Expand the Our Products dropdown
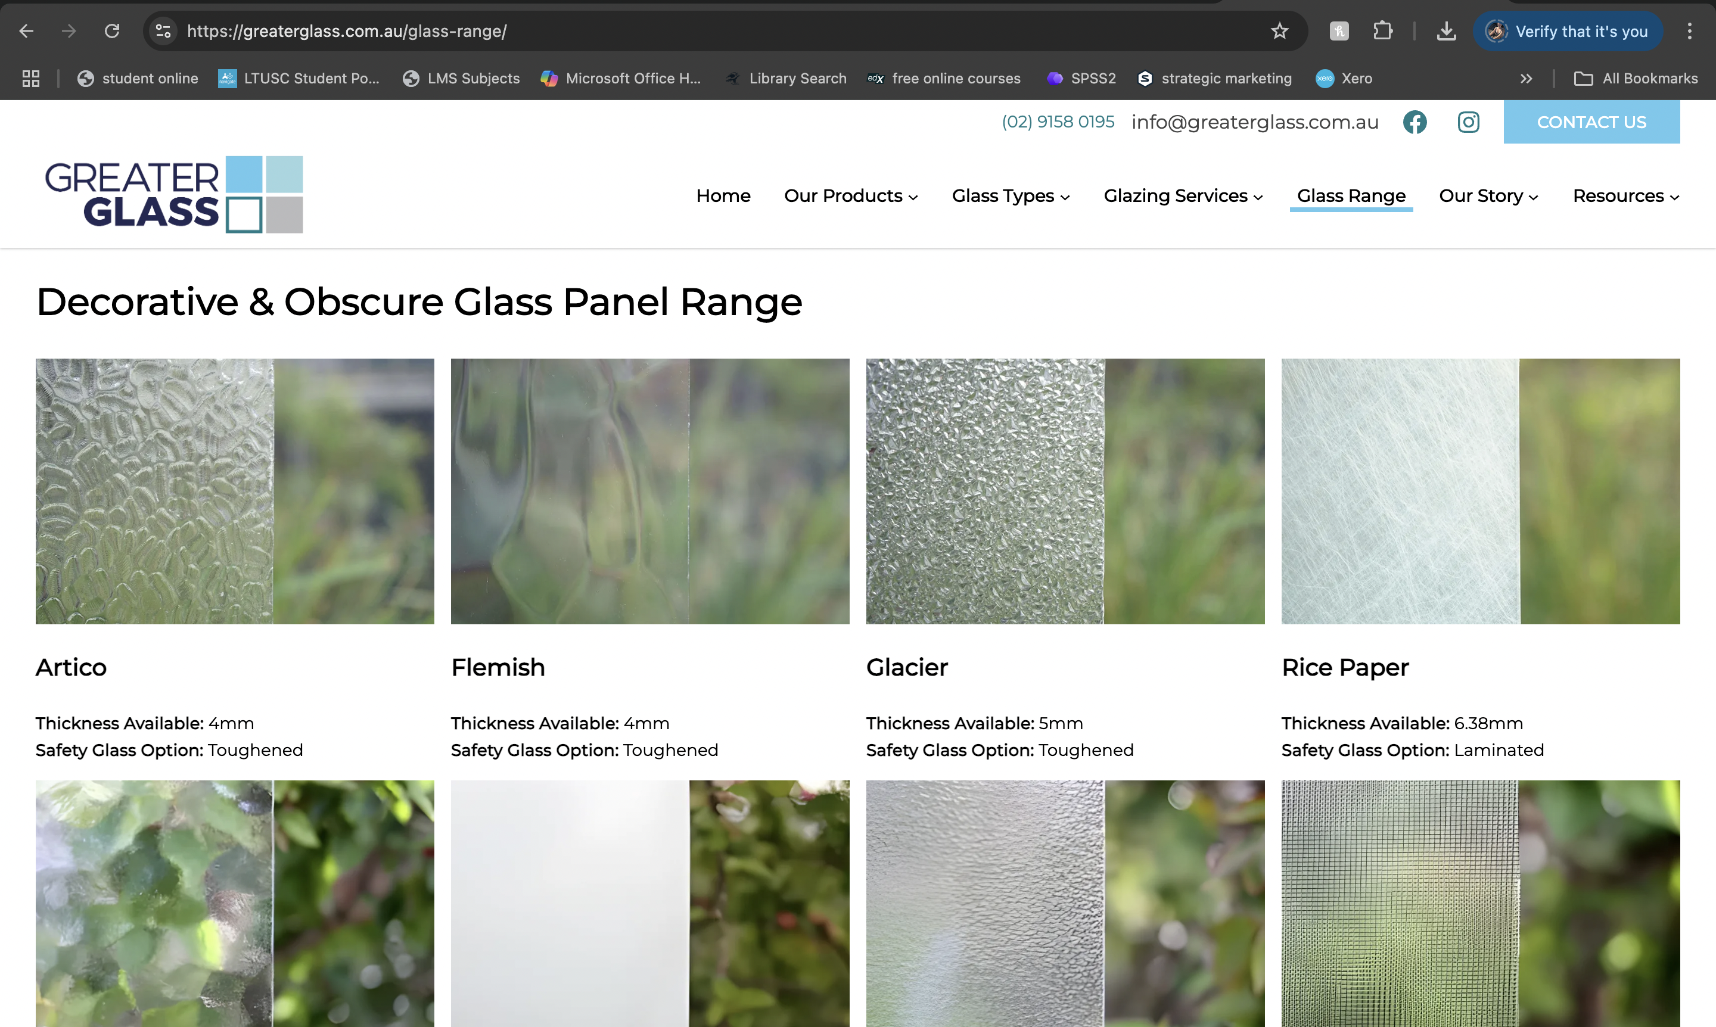The image size is (1716, 1027). click(x=850, y=196)
